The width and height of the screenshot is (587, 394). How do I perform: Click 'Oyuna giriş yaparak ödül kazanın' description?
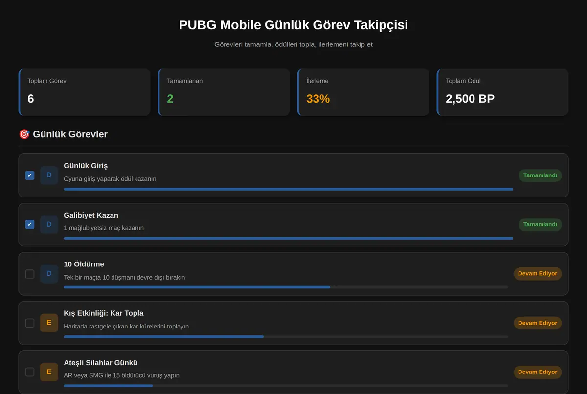tap(110, 179)
